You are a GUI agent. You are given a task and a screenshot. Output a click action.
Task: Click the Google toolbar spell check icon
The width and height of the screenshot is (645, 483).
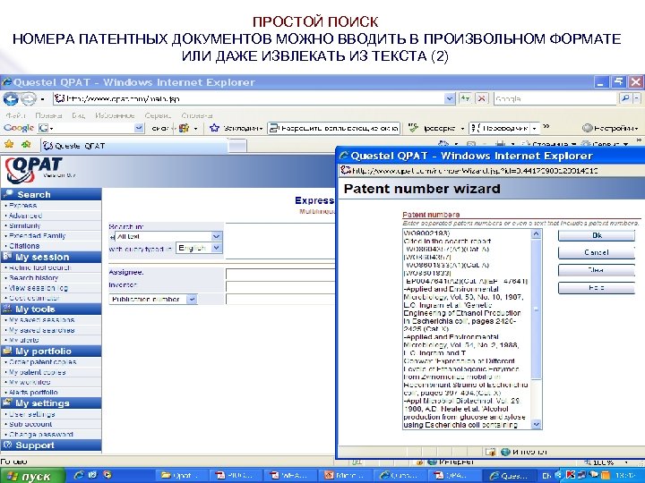coord(413,128)
